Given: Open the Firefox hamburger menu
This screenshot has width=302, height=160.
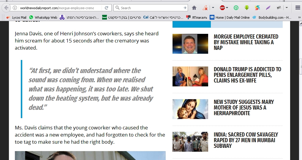Looking at the screenshot, I should pos(298,8).
